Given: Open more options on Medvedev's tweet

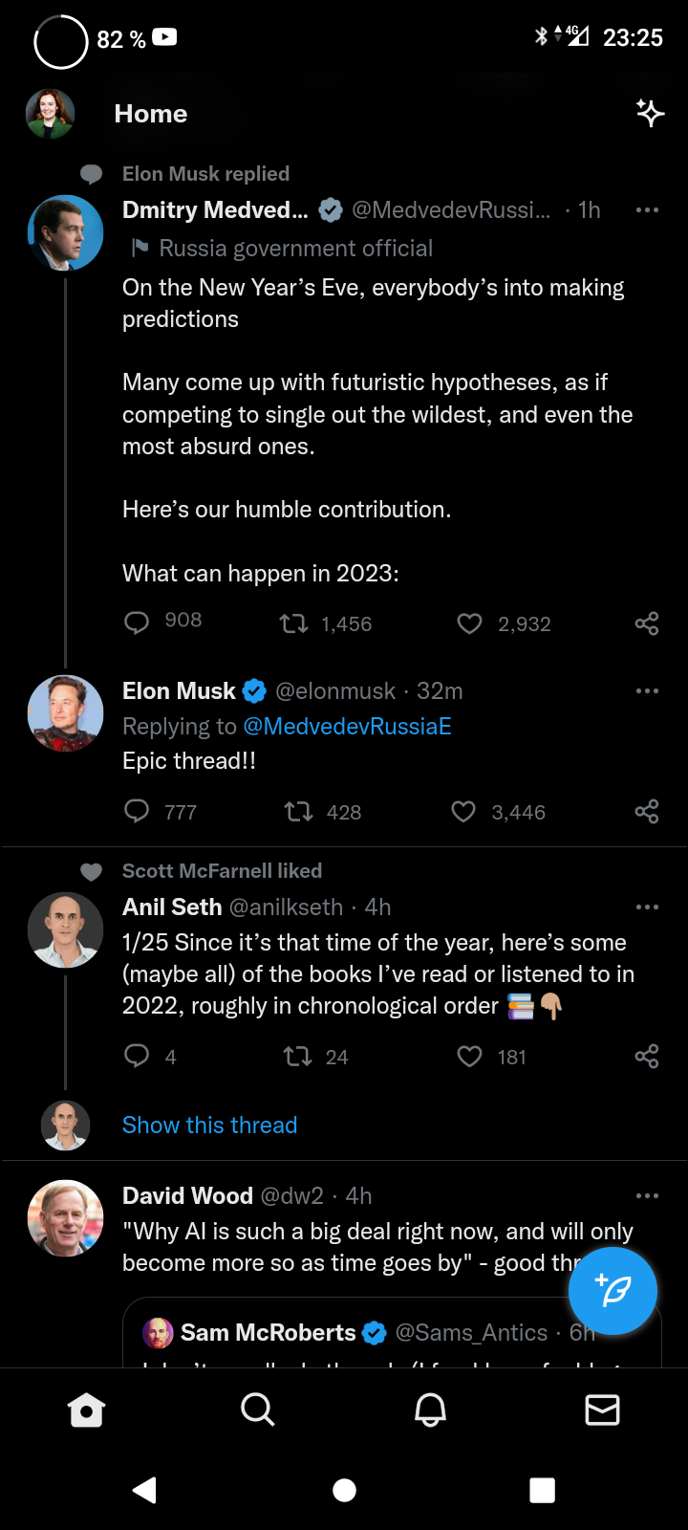Looking at the screenshot, I should [x=647, y=210].
